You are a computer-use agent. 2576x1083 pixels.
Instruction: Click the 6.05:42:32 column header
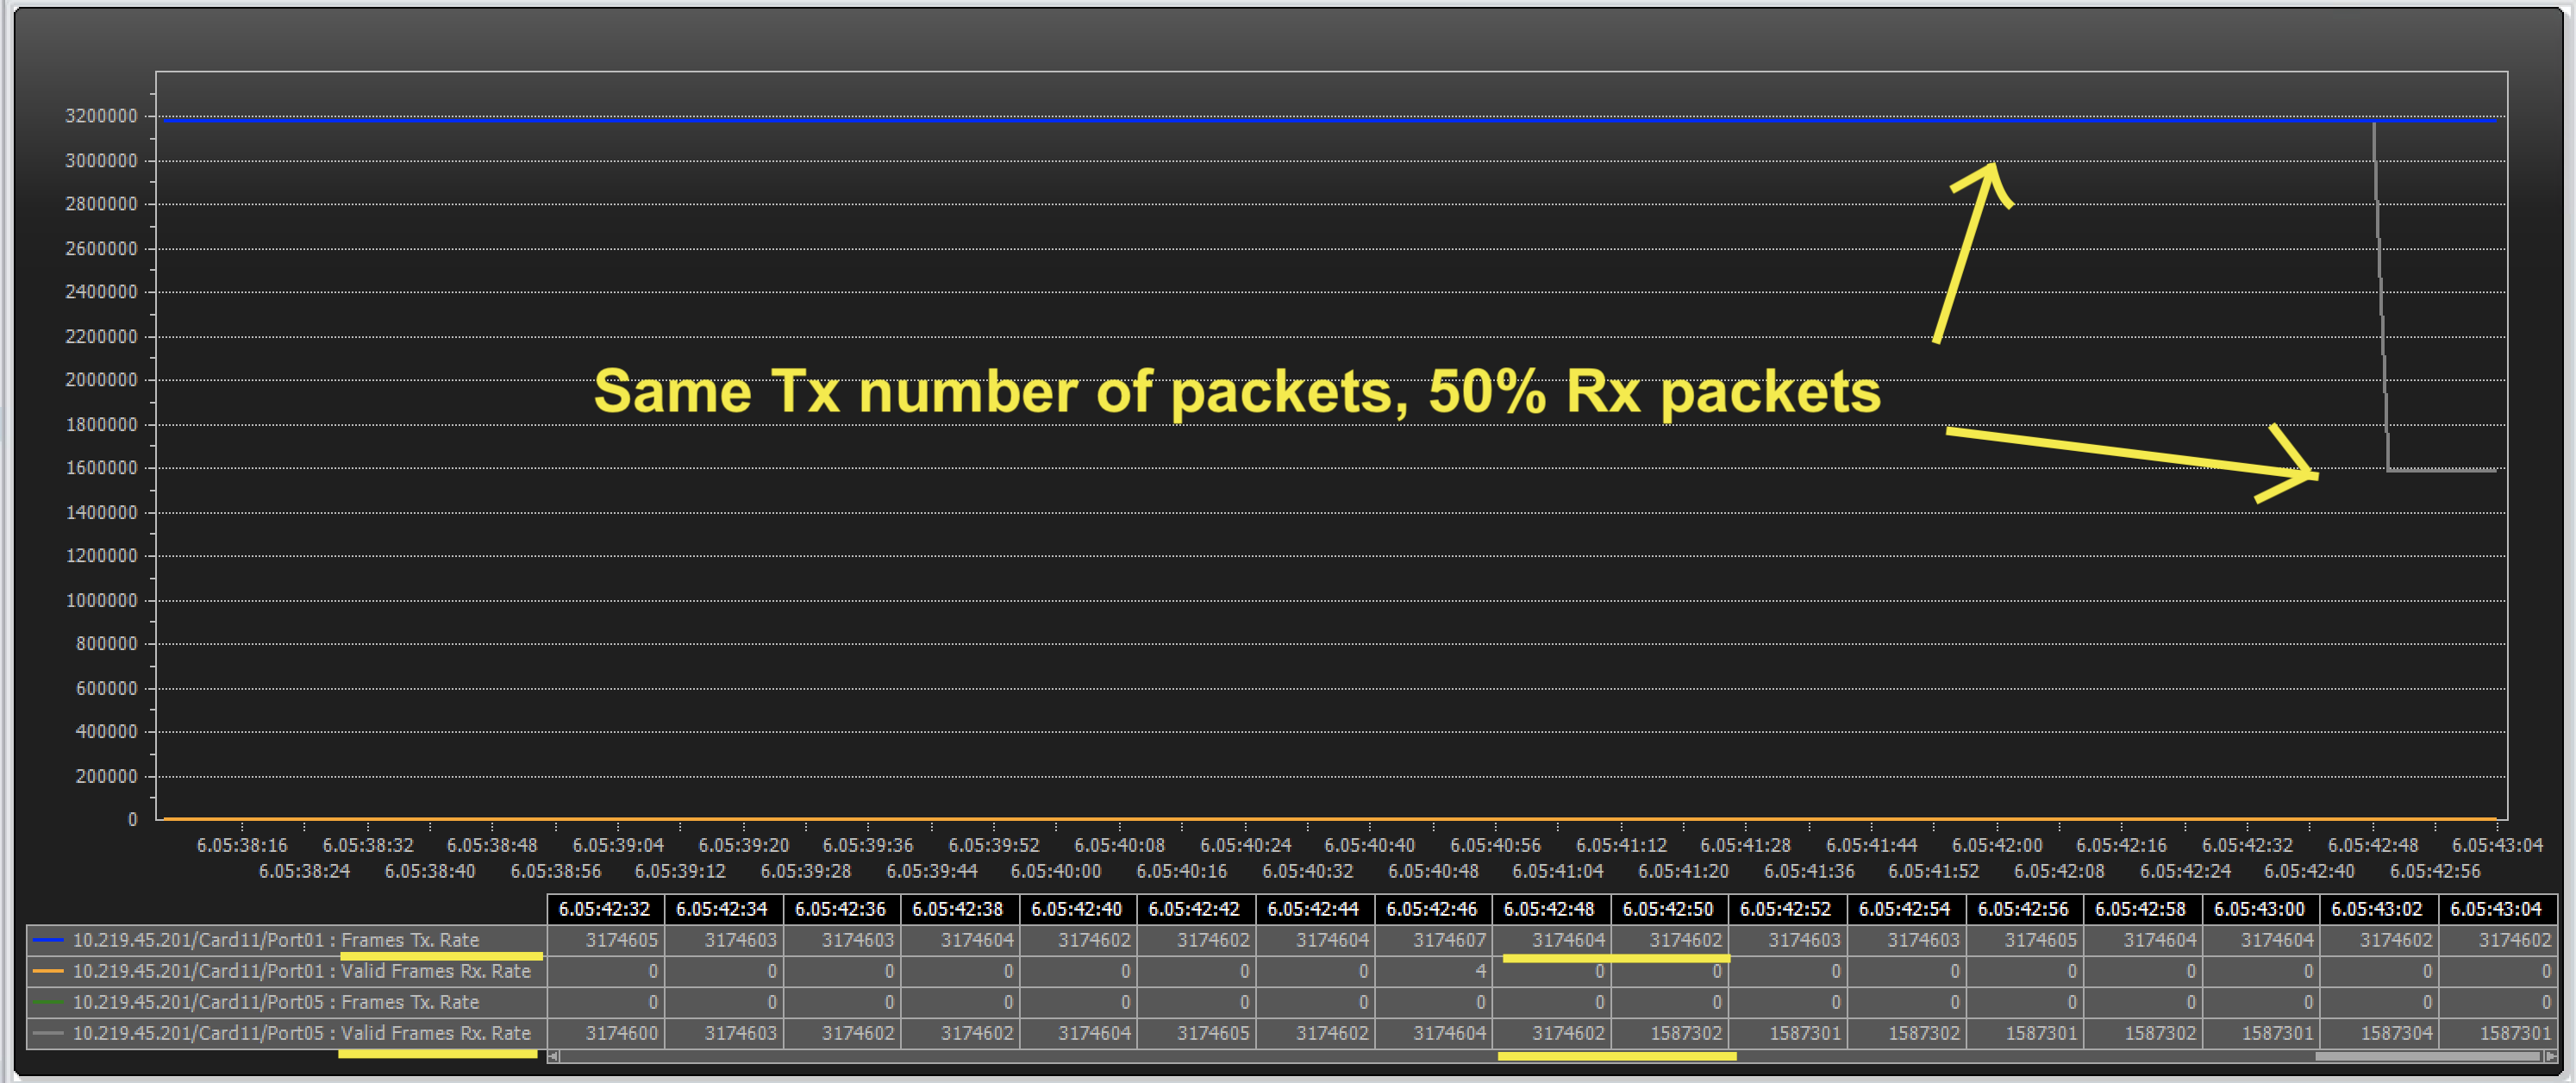[605, 909]
